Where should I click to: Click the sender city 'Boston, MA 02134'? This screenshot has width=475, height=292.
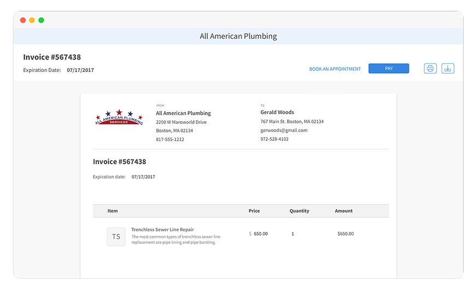(174, 131)
